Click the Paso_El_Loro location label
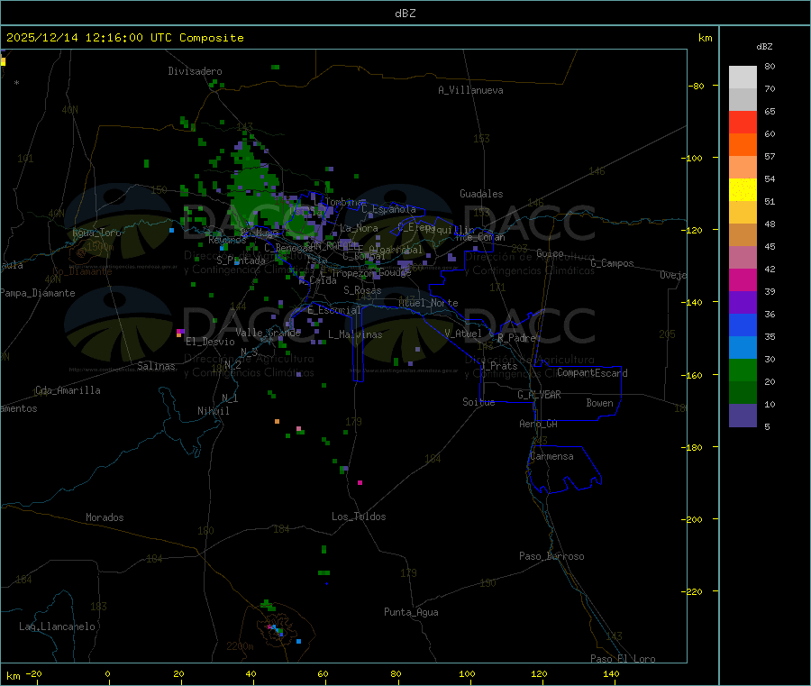 click(x=623, y=659)
